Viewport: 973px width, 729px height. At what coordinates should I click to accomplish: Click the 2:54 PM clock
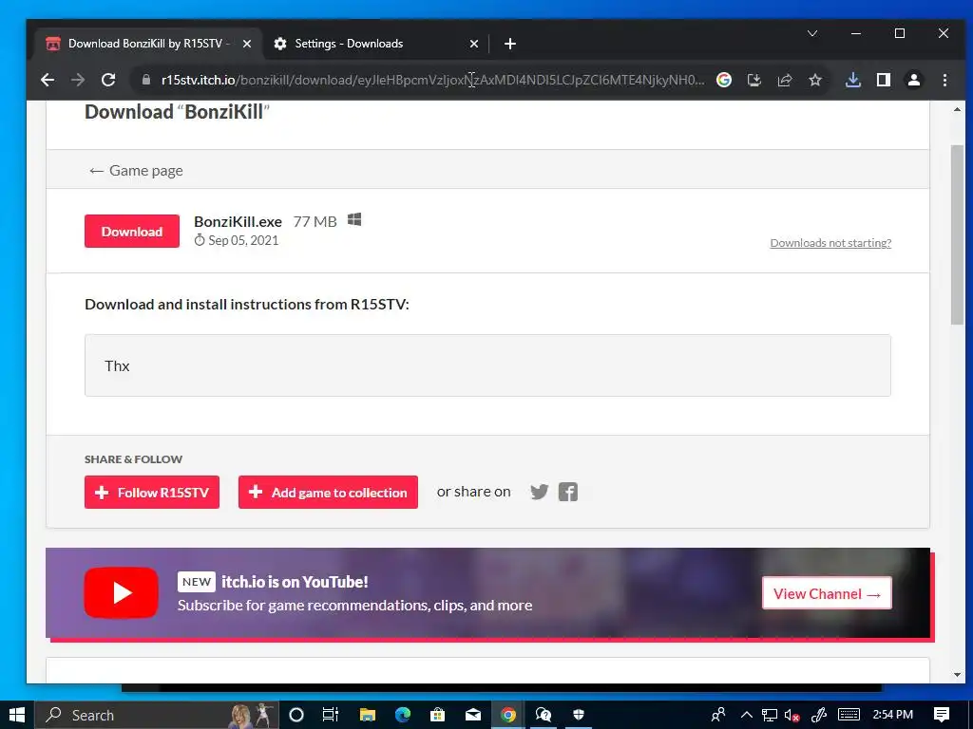tap(893, 715)
